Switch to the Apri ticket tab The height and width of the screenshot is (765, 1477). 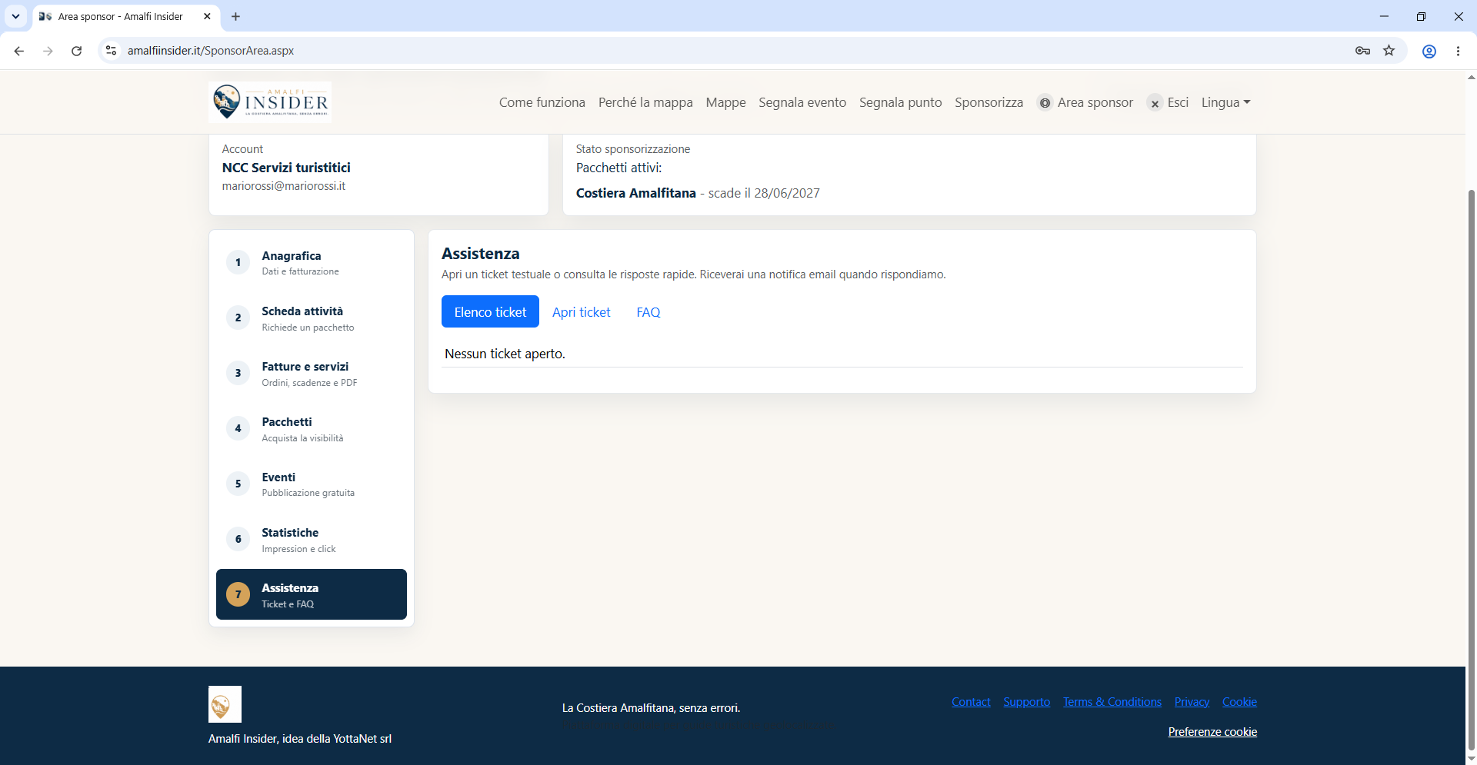tap(581, 312)
